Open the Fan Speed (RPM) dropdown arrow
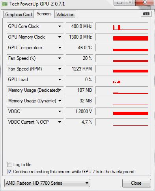Viewport: 155px width, 191px height. click(60, 69)
